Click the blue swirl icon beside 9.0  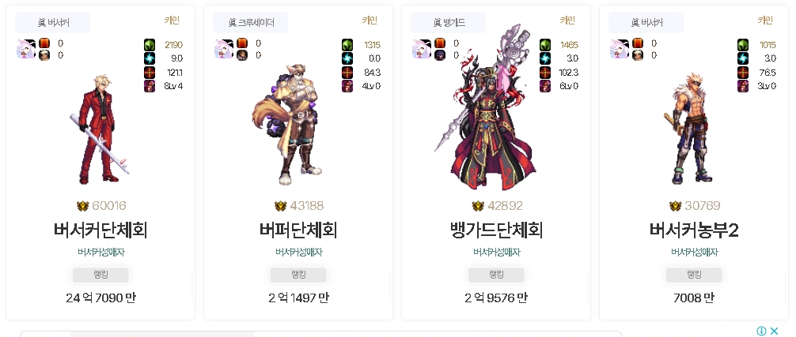(x=150, y=58)
